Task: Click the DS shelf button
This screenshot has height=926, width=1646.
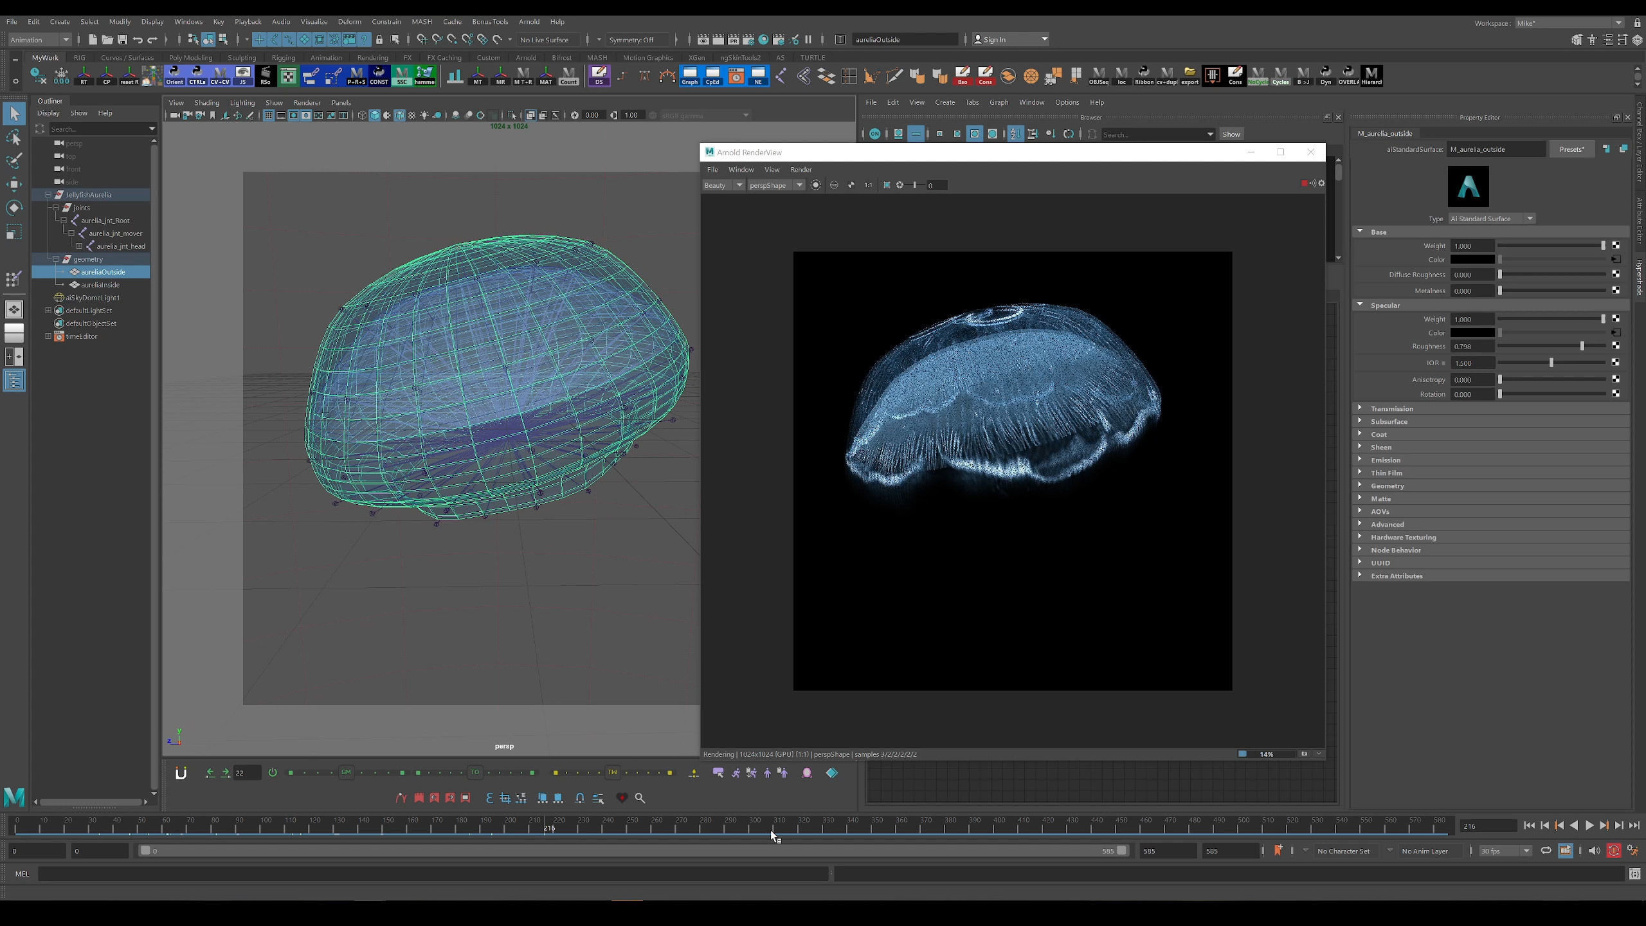Action: (x=599, y=76)
